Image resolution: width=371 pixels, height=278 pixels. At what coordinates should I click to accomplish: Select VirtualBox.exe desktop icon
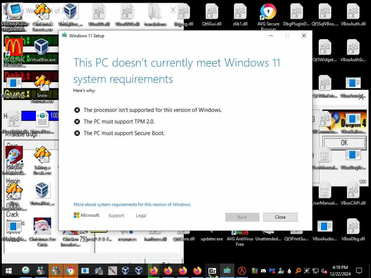[x=42, y=51]
